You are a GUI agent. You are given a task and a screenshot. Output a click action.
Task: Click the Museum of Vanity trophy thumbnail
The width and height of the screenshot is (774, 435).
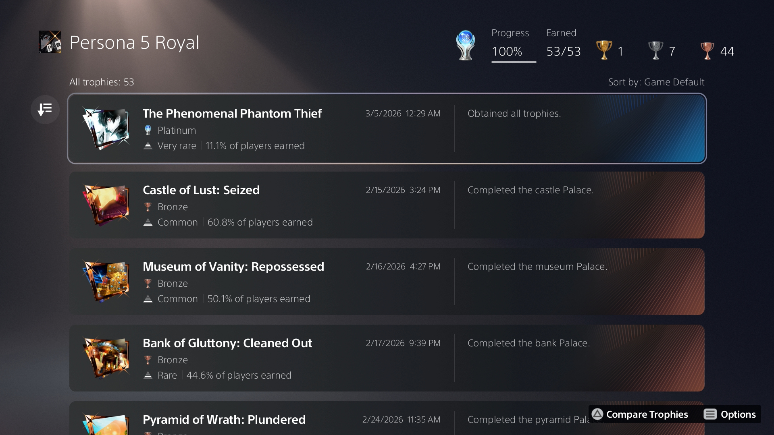[x=106, y=282]
